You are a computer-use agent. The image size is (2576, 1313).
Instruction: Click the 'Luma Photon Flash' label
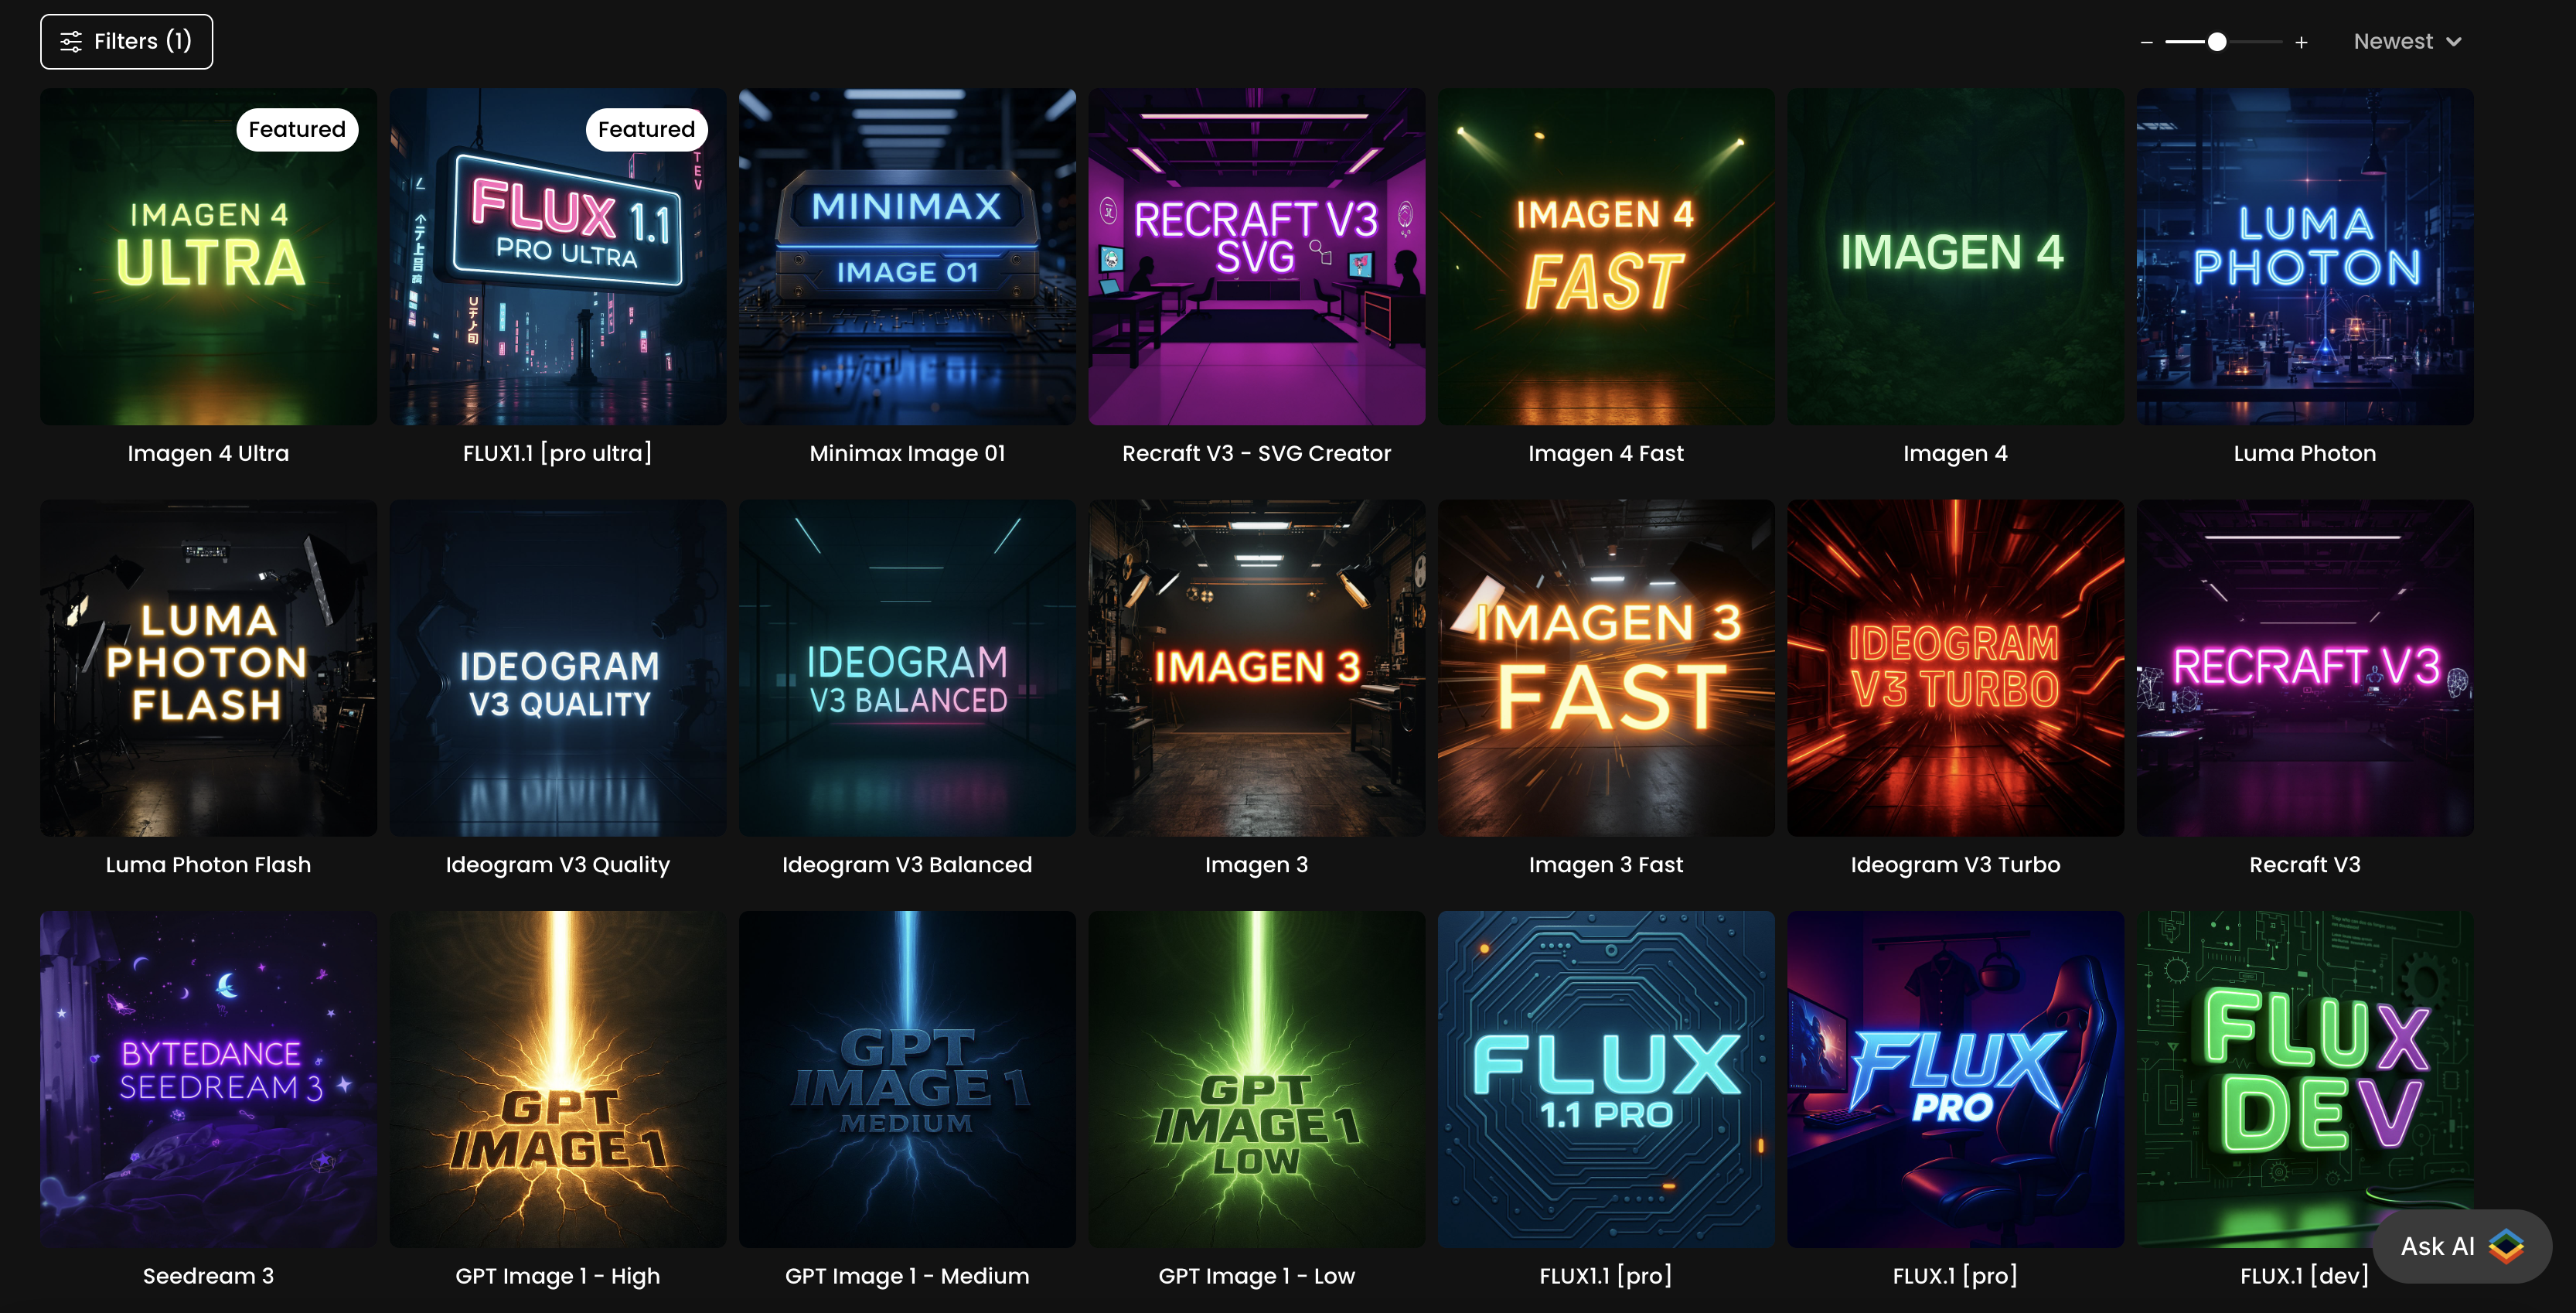pyautogui.click(x=208, y=865)
